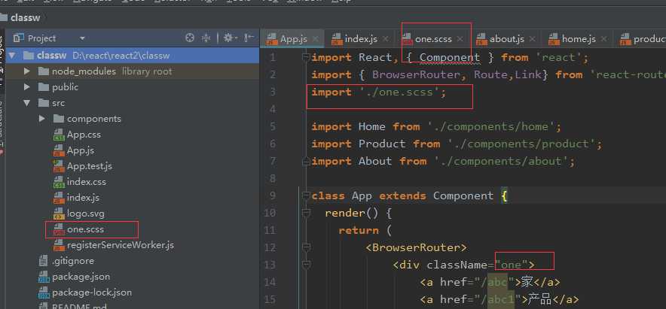This screenshot has height=309, width=666.
Task: Click the collapse all icon in Project panel
Action: (206, 38)
